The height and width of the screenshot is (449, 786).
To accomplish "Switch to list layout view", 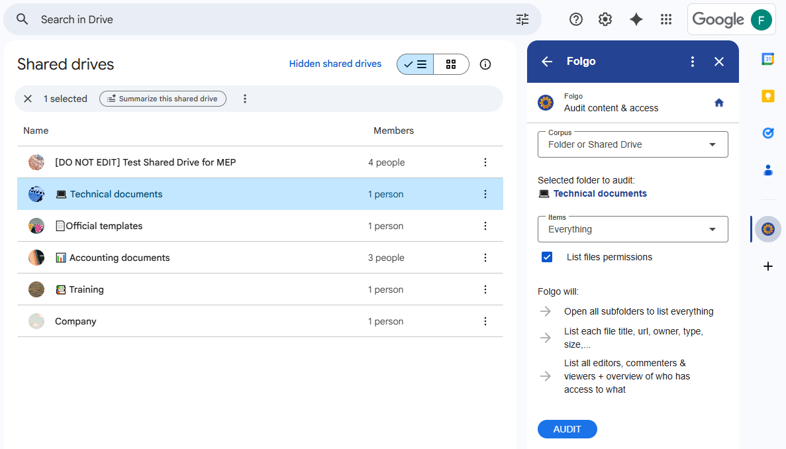I will (415, 64).
